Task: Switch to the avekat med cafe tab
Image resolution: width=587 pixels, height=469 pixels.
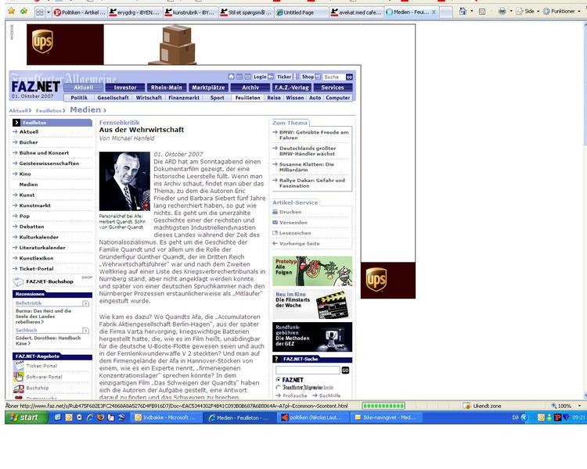Action: tap(357, 13)
